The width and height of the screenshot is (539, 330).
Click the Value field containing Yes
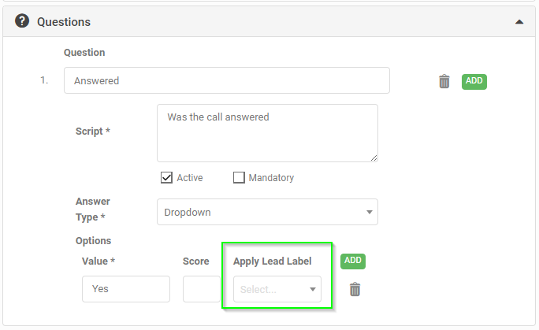pyautogui.click(x=126, y=289)
